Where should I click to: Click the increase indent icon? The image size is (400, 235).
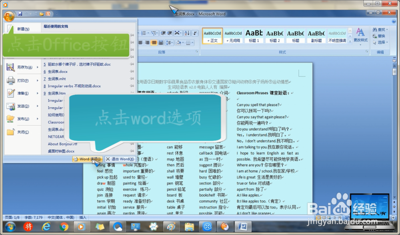(x=170, y=33)
